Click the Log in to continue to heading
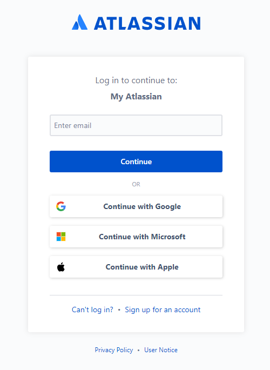 [x=136, y=80]
